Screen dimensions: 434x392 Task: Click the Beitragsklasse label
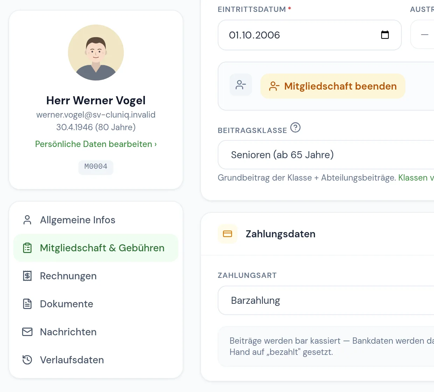(252, 131)
